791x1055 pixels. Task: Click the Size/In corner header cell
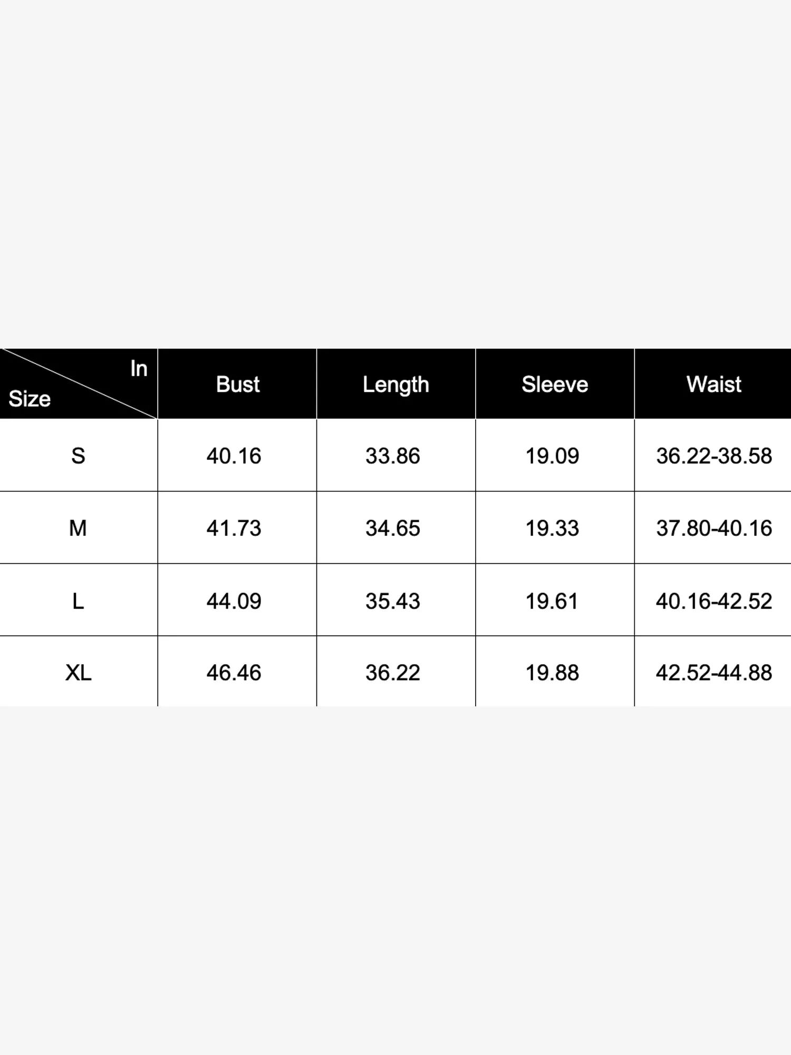pos(78,384)
